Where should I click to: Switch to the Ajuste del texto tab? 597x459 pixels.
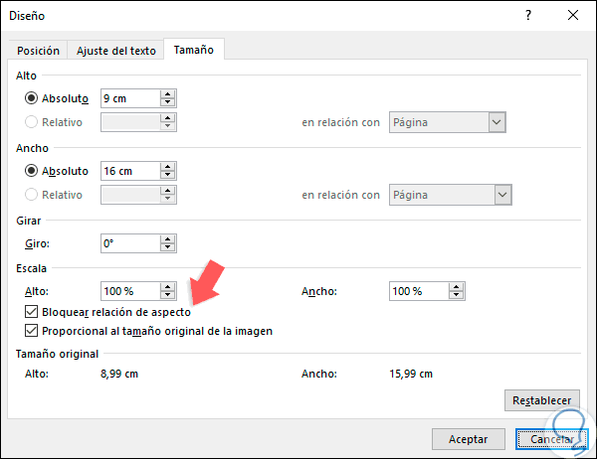click(x=116, y=51)
